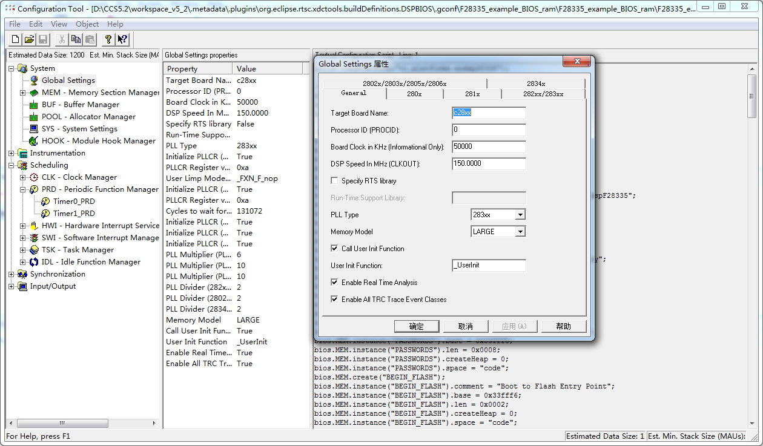Click the Processor ID (PROCID) field
The height and width of the screenshot is (446, 763).
[489, 130]
